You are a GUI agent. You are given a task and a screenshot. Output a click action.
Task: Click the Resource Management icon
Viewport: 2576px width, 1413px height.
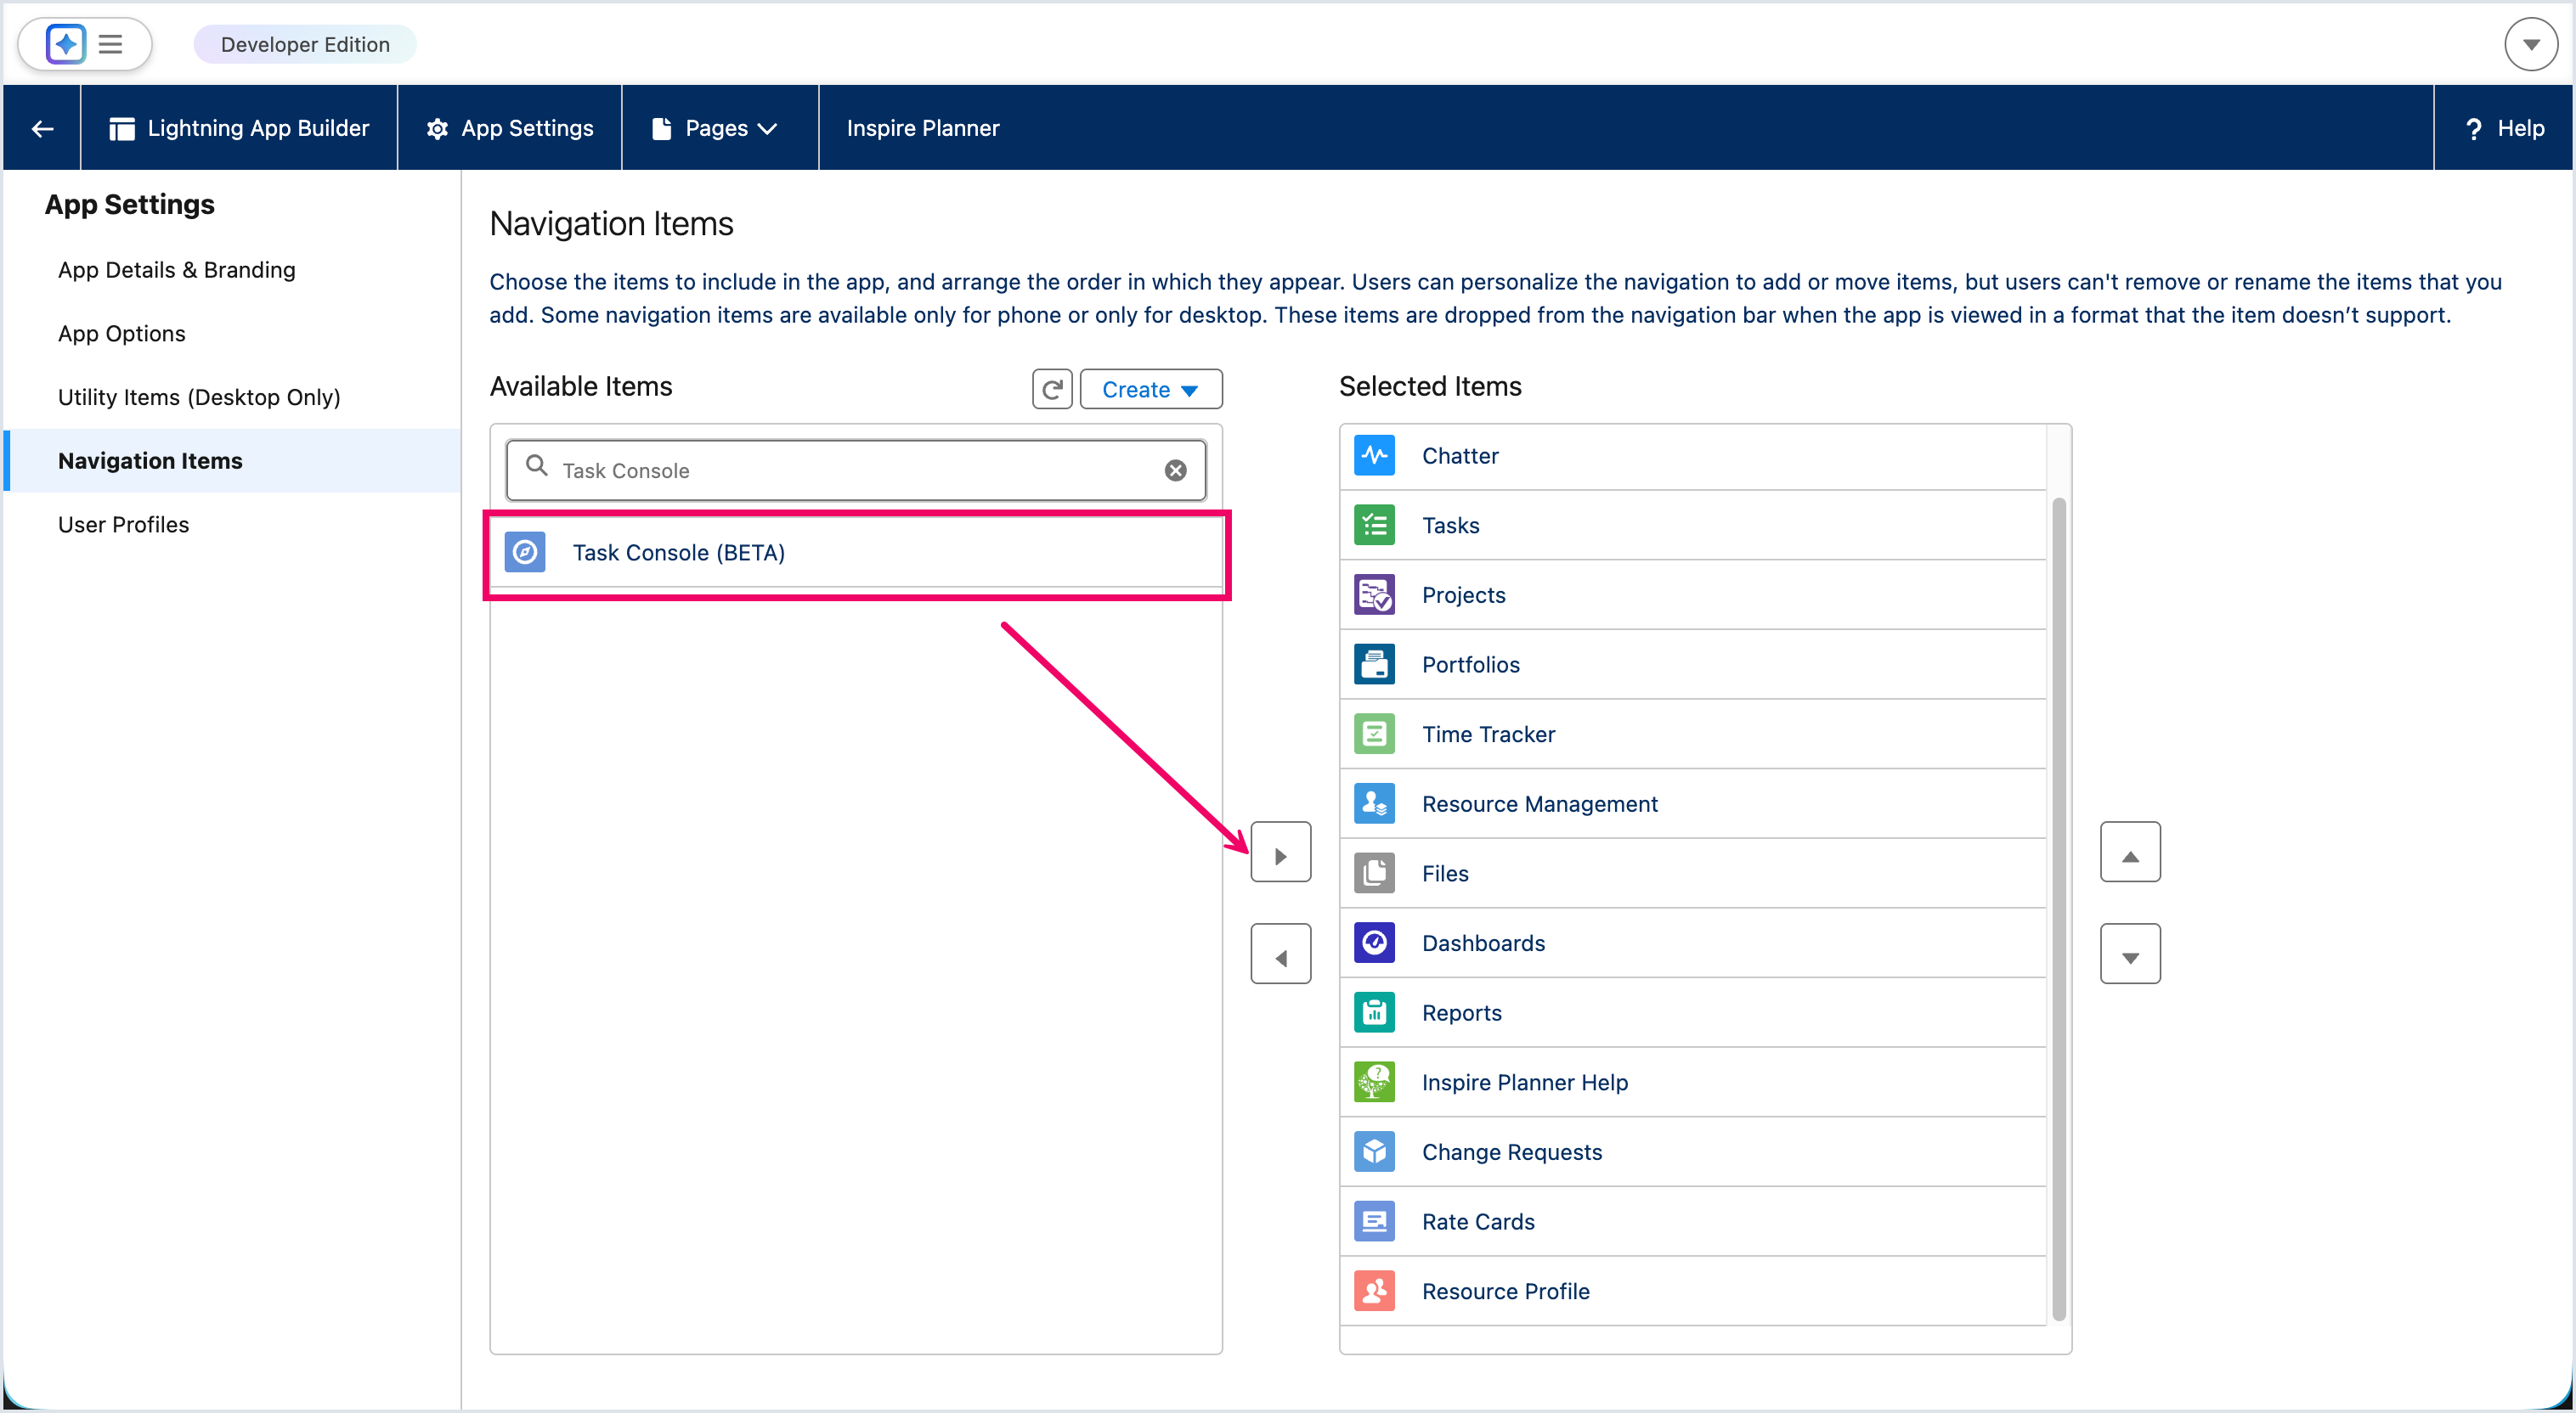pyautogui.click(x=1375, y=804)
